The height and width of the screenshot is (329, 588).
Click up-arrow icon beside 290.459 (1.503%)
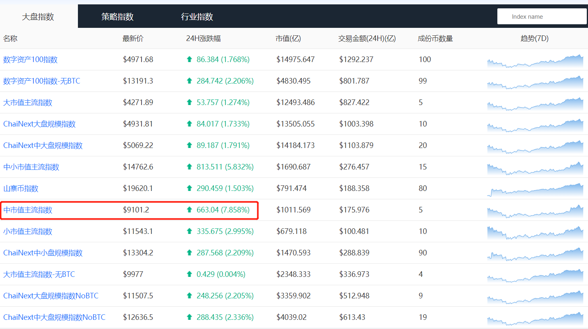(189, 188)
